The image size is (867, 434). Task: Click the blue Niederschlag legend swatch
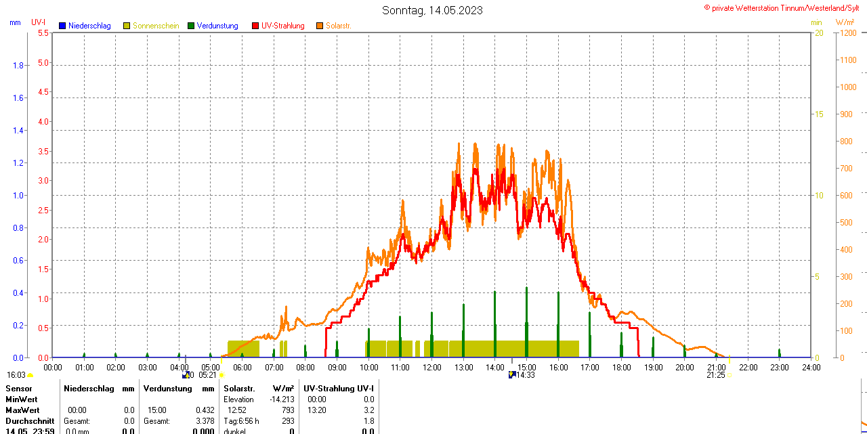tap(62, 26)
